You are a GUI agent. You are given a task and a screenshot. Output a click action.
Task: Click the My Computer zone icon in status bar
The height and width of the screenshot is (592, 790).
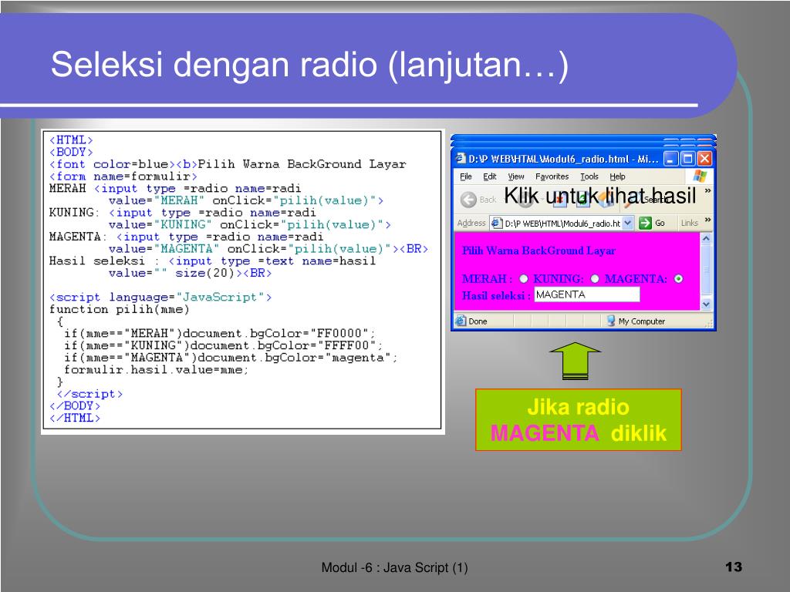pos(611,321)
